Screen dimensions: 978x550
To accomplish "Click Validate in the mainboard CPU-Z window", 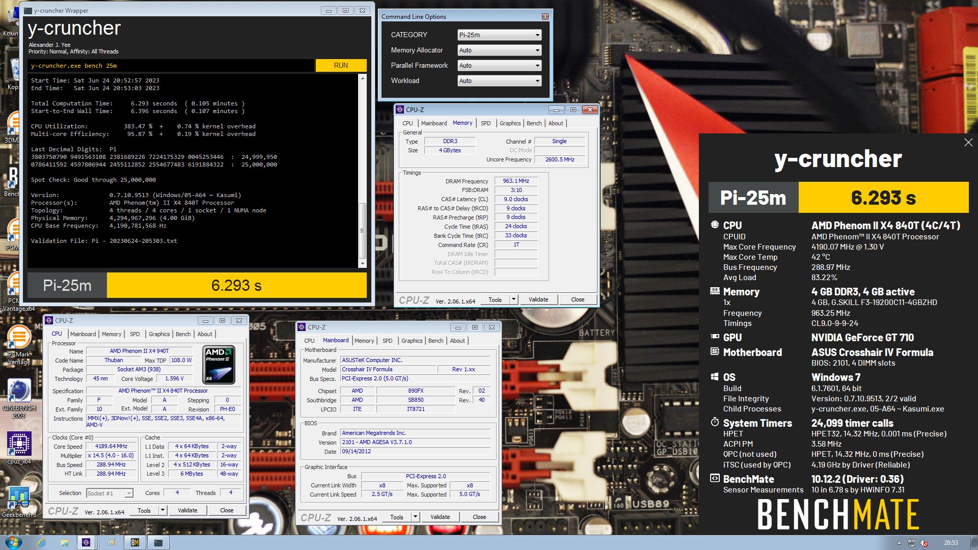I will [440, 517].
